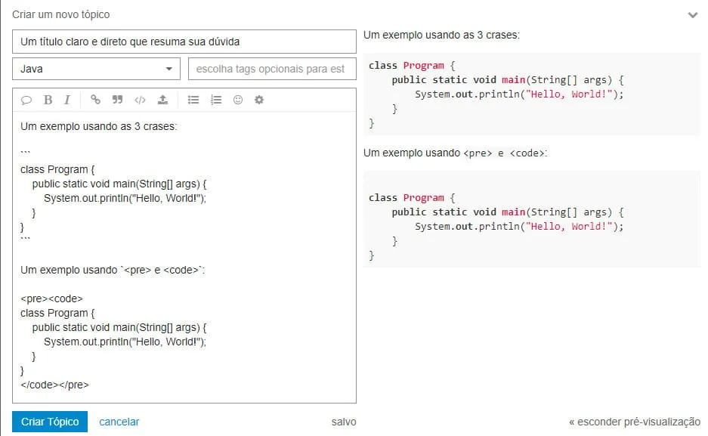The width and height of the screenshot is (708, 436).
Task: Click the optional tags selection field
Action: tap(271, 69)
